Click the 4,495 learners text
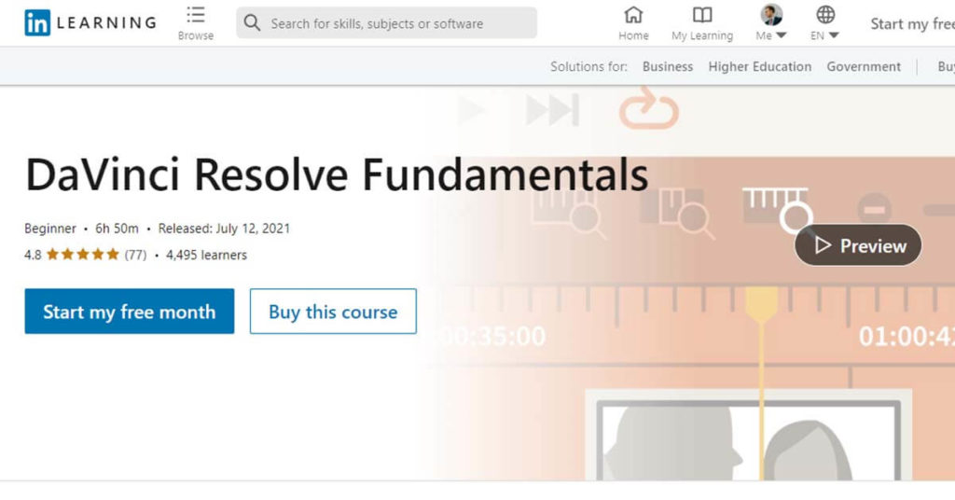955x500 pixels. 206,256
